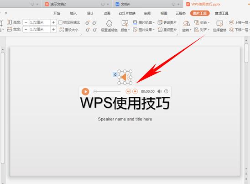Click the 对齐 align icon
This screenshot has width=250, height=184.
197,30
